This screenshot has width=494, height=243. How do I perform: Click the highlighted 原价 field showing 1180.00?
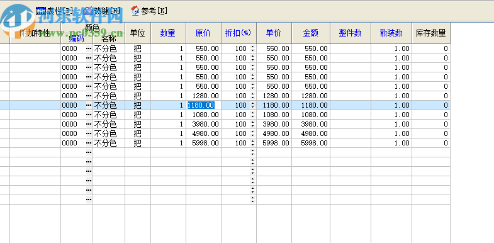(203, 105)
